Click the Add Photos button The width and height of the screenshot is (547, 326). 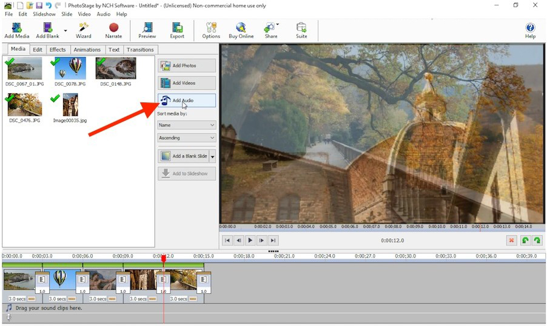pyautogui.click(x=187, y=65)
